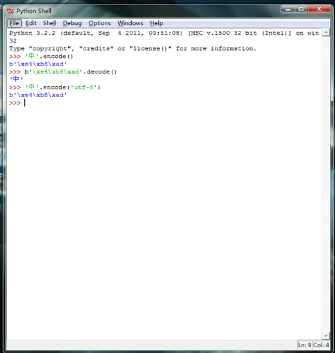Click the Col: 4 status indicator
The width and height of the screenshot is (335, 353).
[321, 345]
